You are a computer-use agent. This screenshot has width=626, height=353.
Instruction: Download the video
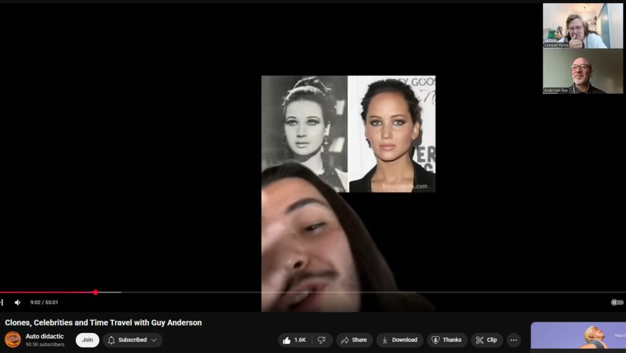[400, 340]
